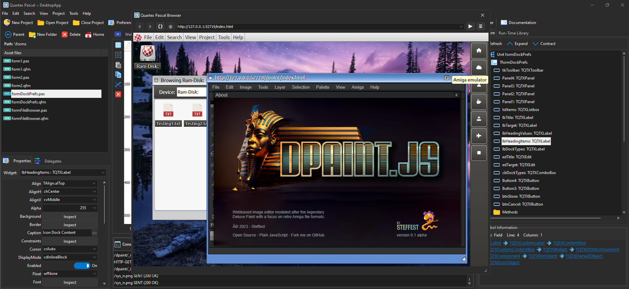Viewport: 629px width, 289px height.
Task: Follow the TQTXCustomLabel ancestry link
Action: point(527,243)
